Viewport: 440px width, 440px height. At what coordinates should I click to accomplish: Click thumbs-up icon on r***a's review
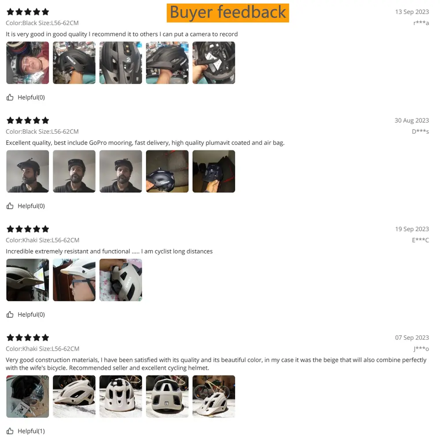click(10, 97)
